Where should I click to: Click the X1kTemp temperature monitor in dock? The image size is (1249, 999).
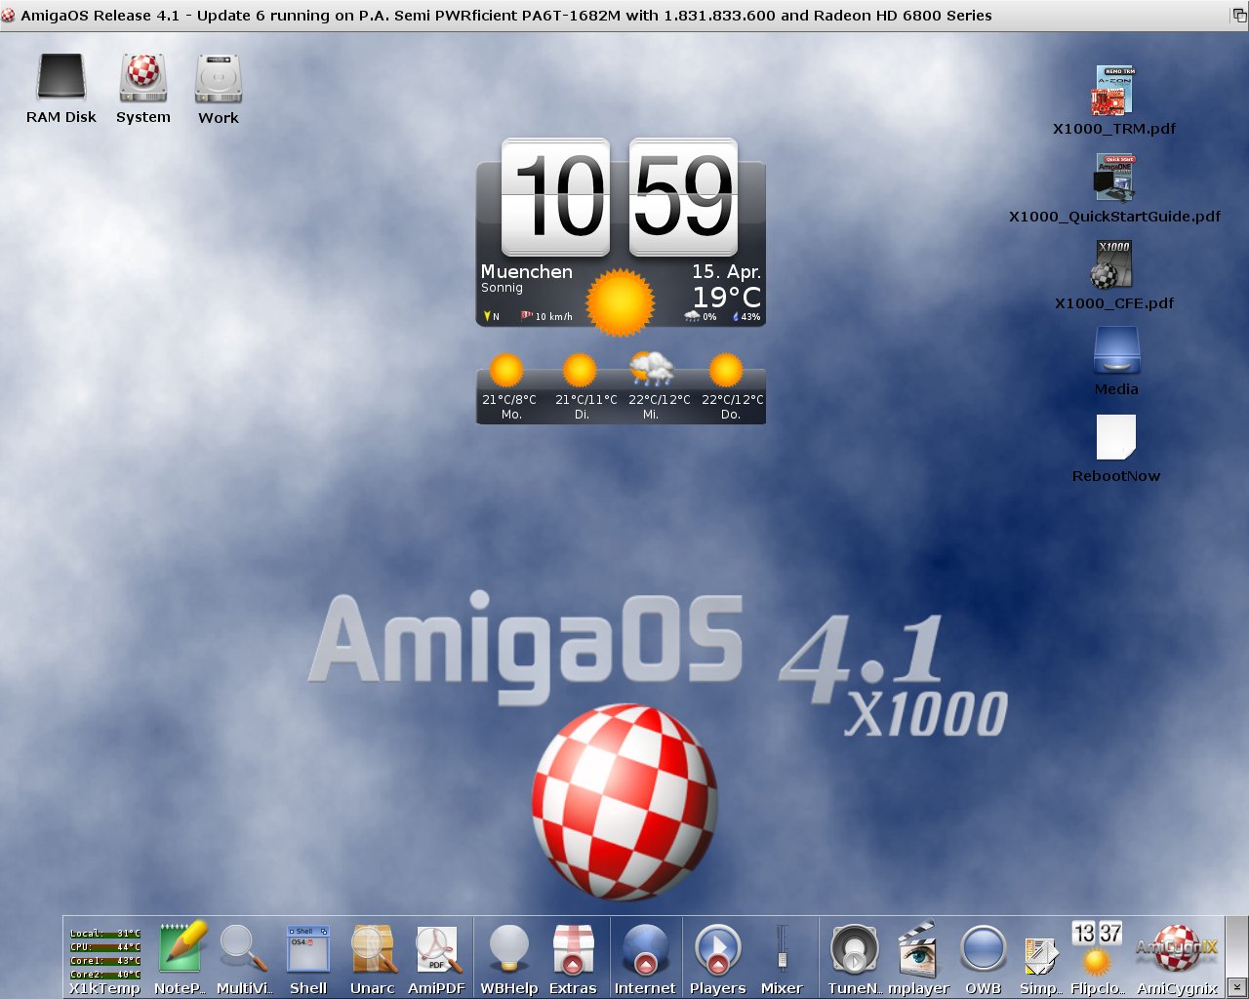coord(104,953)
